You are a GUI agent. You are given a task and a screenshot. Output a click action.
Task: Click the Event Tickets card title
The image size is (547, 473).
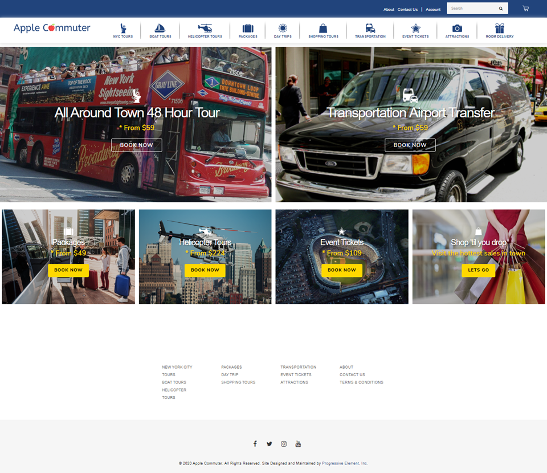[342, 242]
